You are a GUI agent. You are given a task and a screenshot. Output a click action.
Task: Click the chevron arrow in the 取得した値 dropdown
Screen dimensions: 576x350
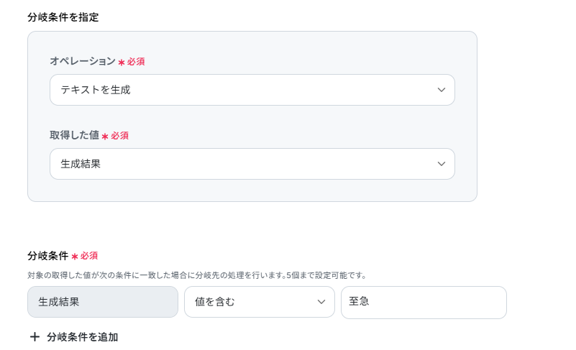click(x=442, y=164)
